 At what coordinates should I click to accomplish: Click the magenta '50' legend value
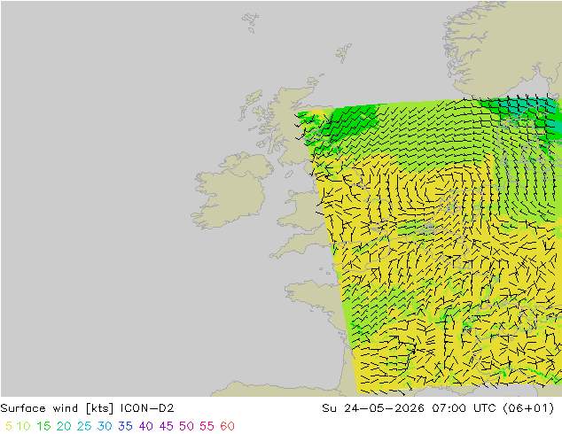click(187, 426)
